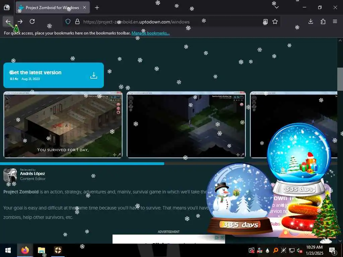Switch to Project Zomboid for Windows tab

tap(53, 7)
